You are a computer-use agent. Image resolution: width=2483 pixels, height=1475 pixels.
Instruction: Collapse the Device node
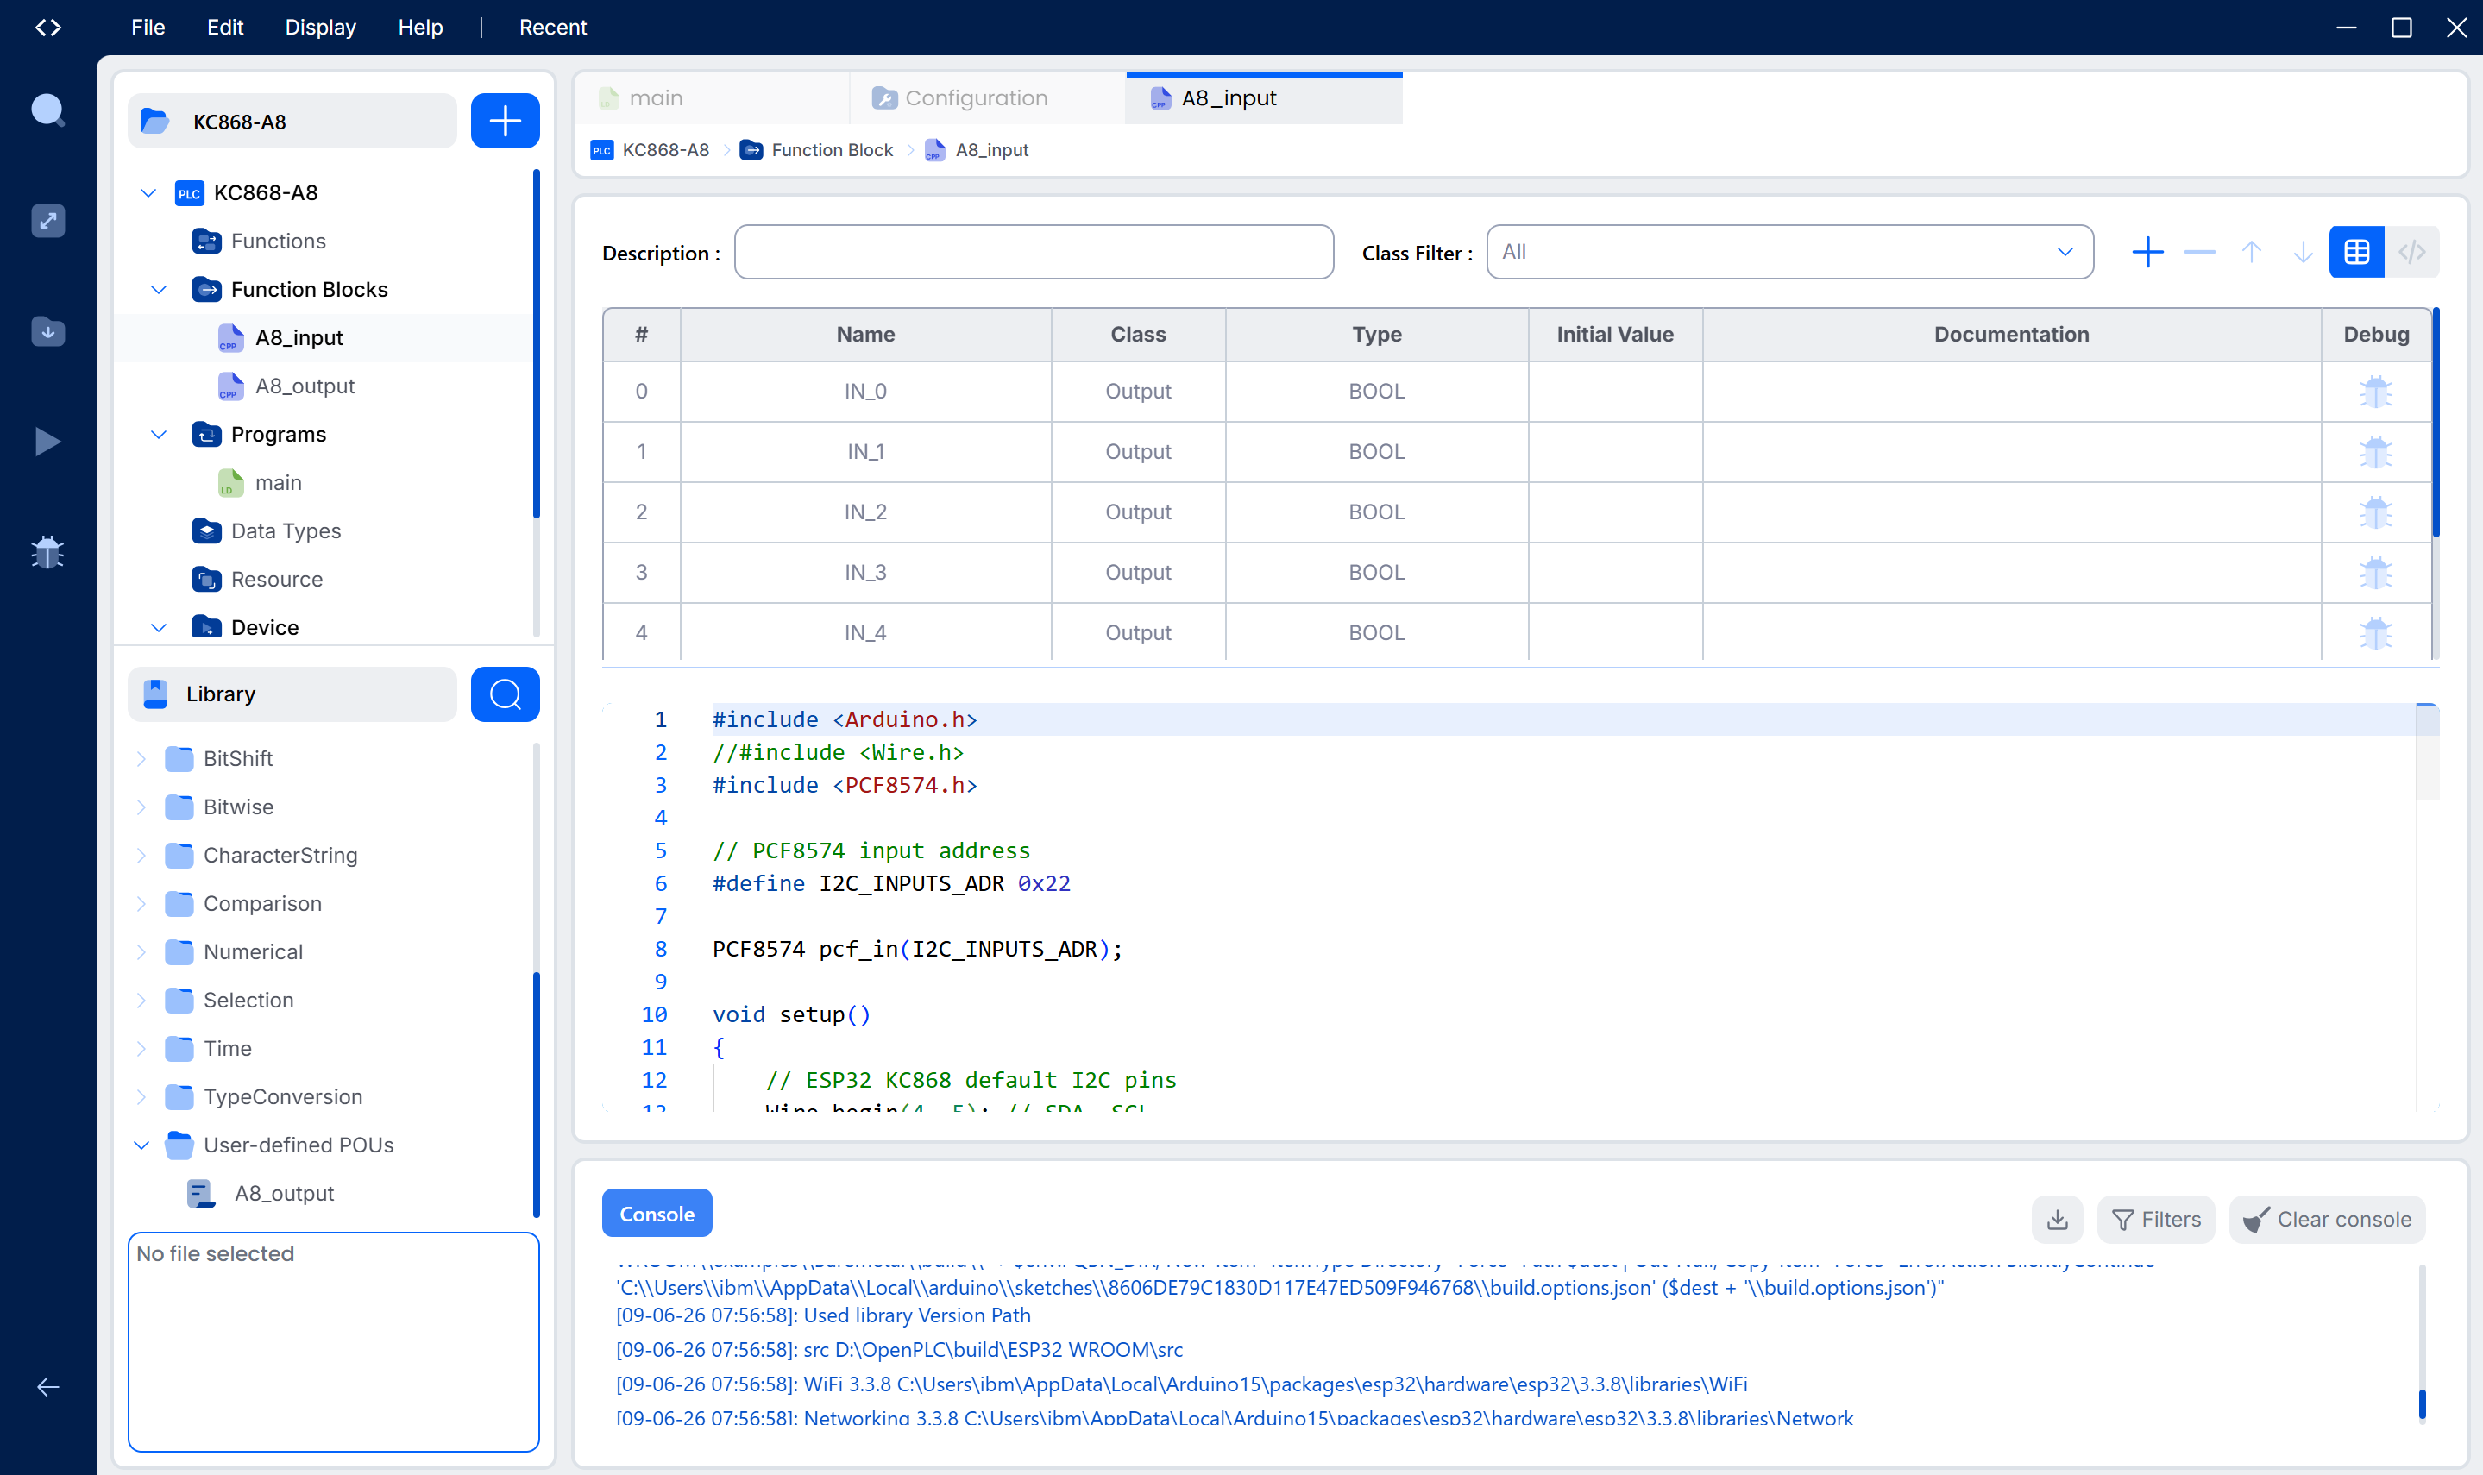(158, 627)
